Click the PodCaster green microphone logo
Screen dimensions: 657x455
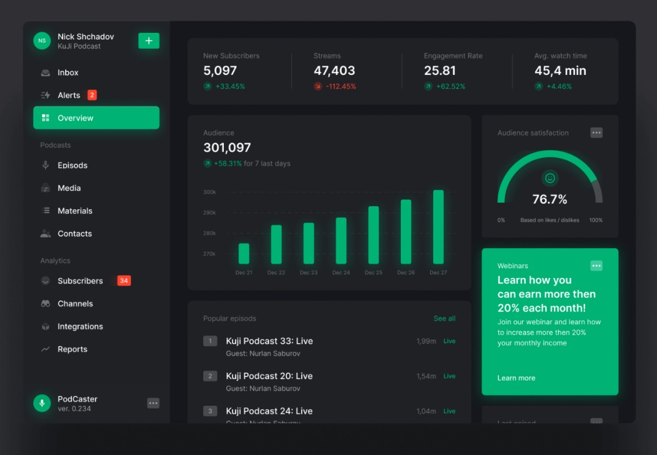pyautogui.click(x=42, y=403)
